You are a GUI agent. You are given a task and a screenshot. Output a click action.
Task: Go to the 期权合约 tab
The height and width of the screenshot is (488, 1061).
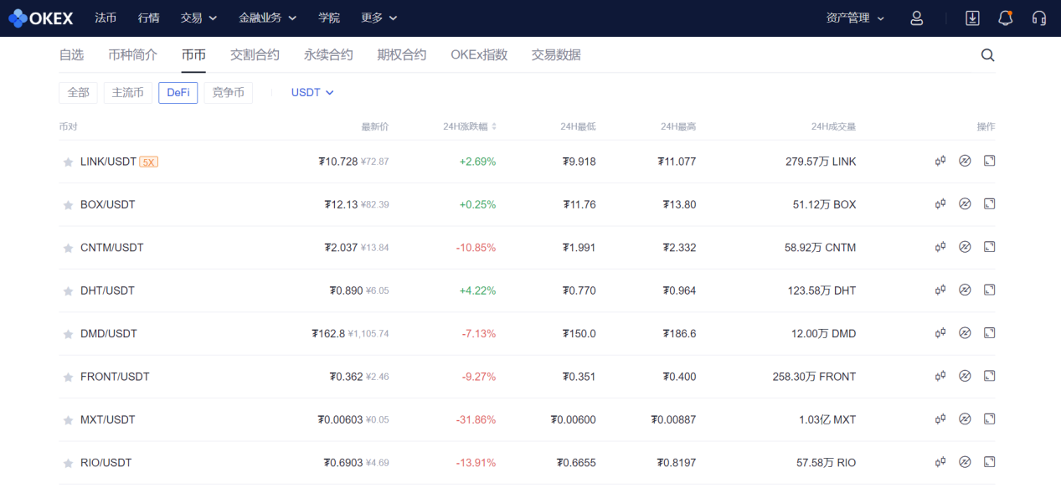point(402,55)
